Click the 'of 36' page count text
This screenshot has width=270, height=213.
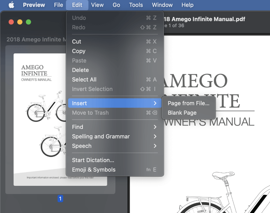pyautogui.click(x=178, y=26)
